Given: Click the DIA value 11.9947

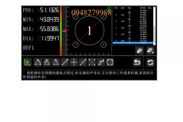Looking at the screenshot, I should [x=50, y=38].
